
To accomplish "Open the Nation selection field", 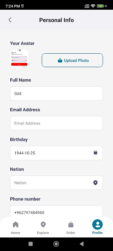I will [56, 183].
